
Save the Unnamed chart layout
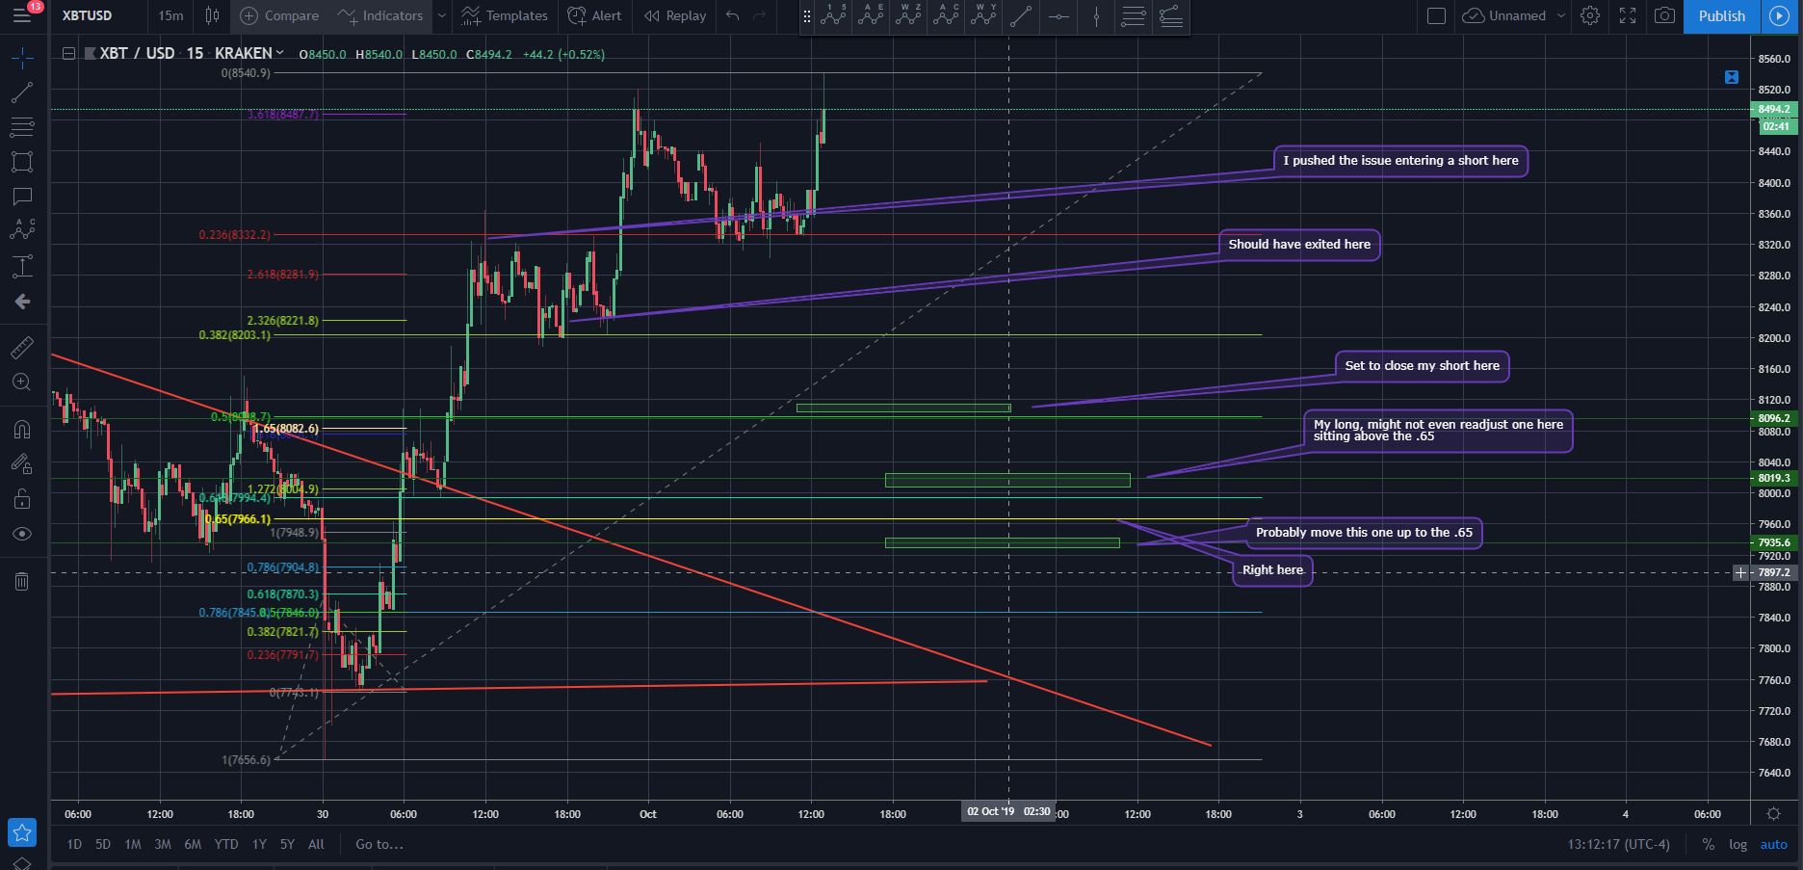pyautogui.click(x=1503, y=15)
